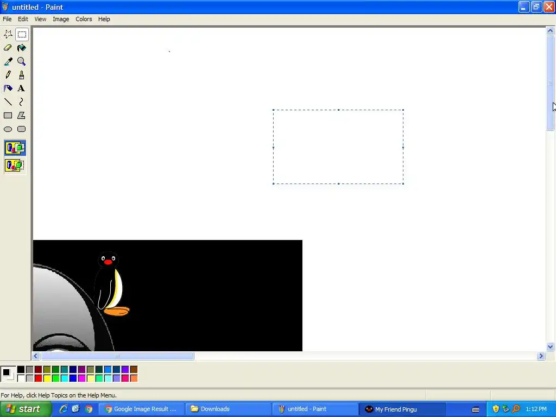Select the Free-Form Select tool
Viewport: 556px width, 417px height.
[x=8, y=34]
